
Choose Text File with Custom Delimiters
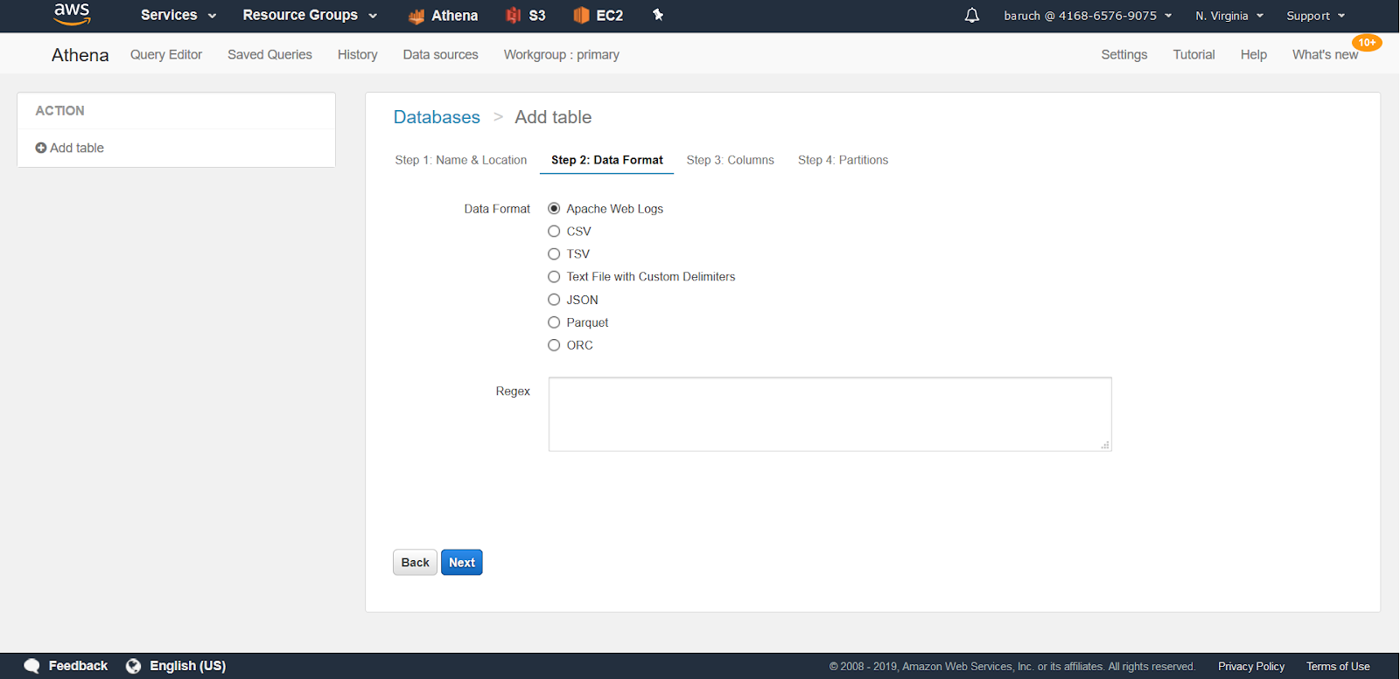[x=554, y=277]
